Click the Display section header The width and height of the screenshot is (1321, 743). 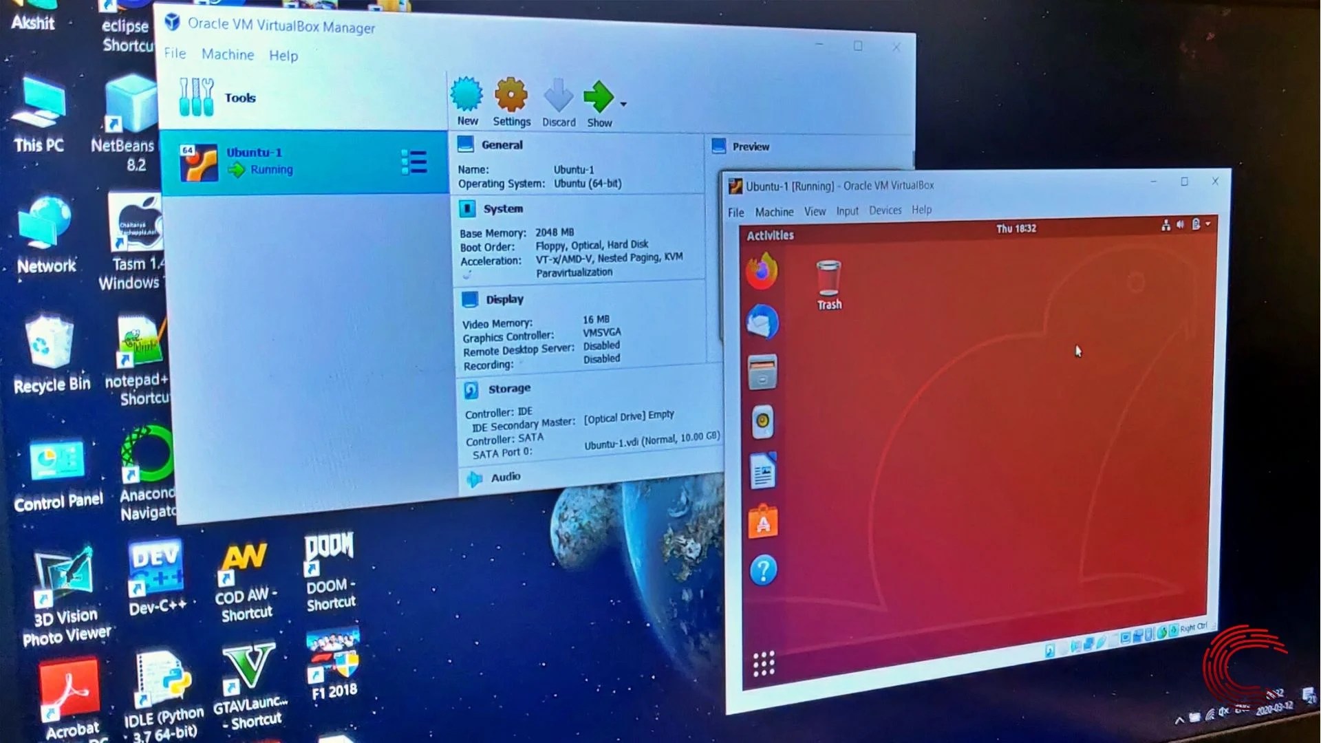pyautogui.click(x=504, y=299)
